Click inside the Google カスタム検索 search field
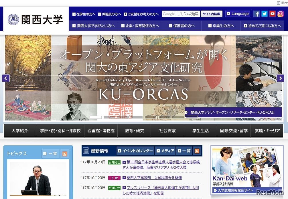The height and width of the screenshot is (199, 288). coord(181,14)
